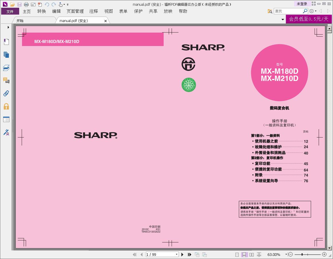Click the search-in-folder icon beside the find box
This screenshot has width=333, height=259.
click(270, 11)
